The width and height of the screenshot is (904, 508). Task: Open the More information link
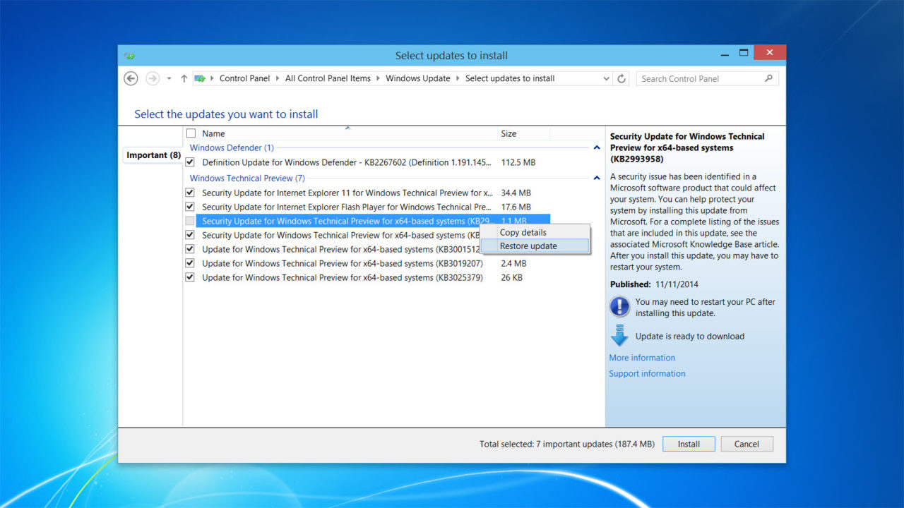click(x=642, y=358)
